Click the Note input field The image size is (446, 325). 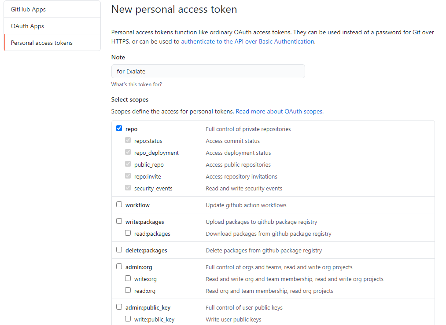pyautogui.click(x=208, y=71)
